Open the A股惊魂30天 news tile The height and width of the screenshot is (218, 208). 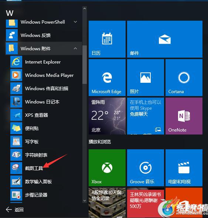(x=107, y=203)
